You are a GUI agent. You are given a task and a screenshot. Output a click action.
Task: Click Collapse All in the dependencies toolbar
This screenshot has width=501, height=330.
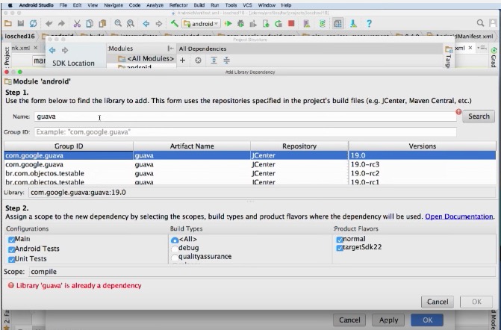coord(226,60)
